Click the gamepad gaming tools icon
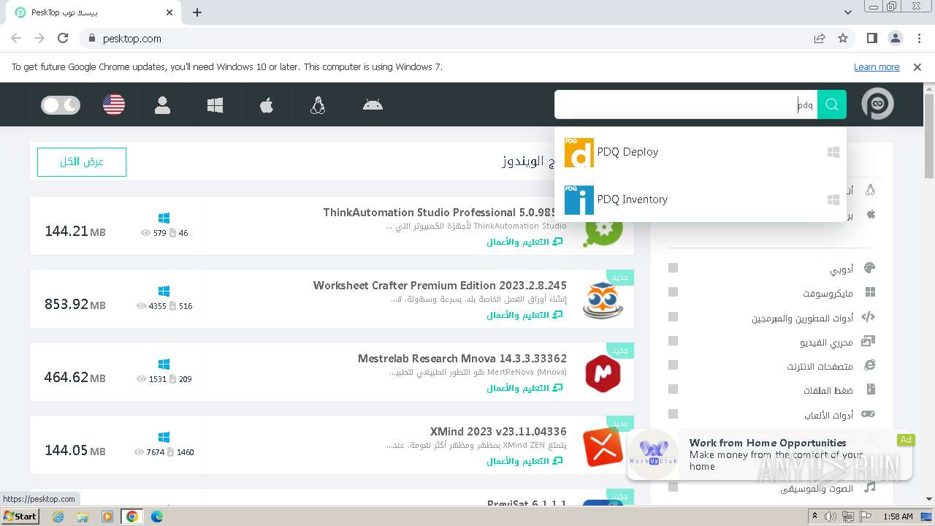 tap(868, 414)
